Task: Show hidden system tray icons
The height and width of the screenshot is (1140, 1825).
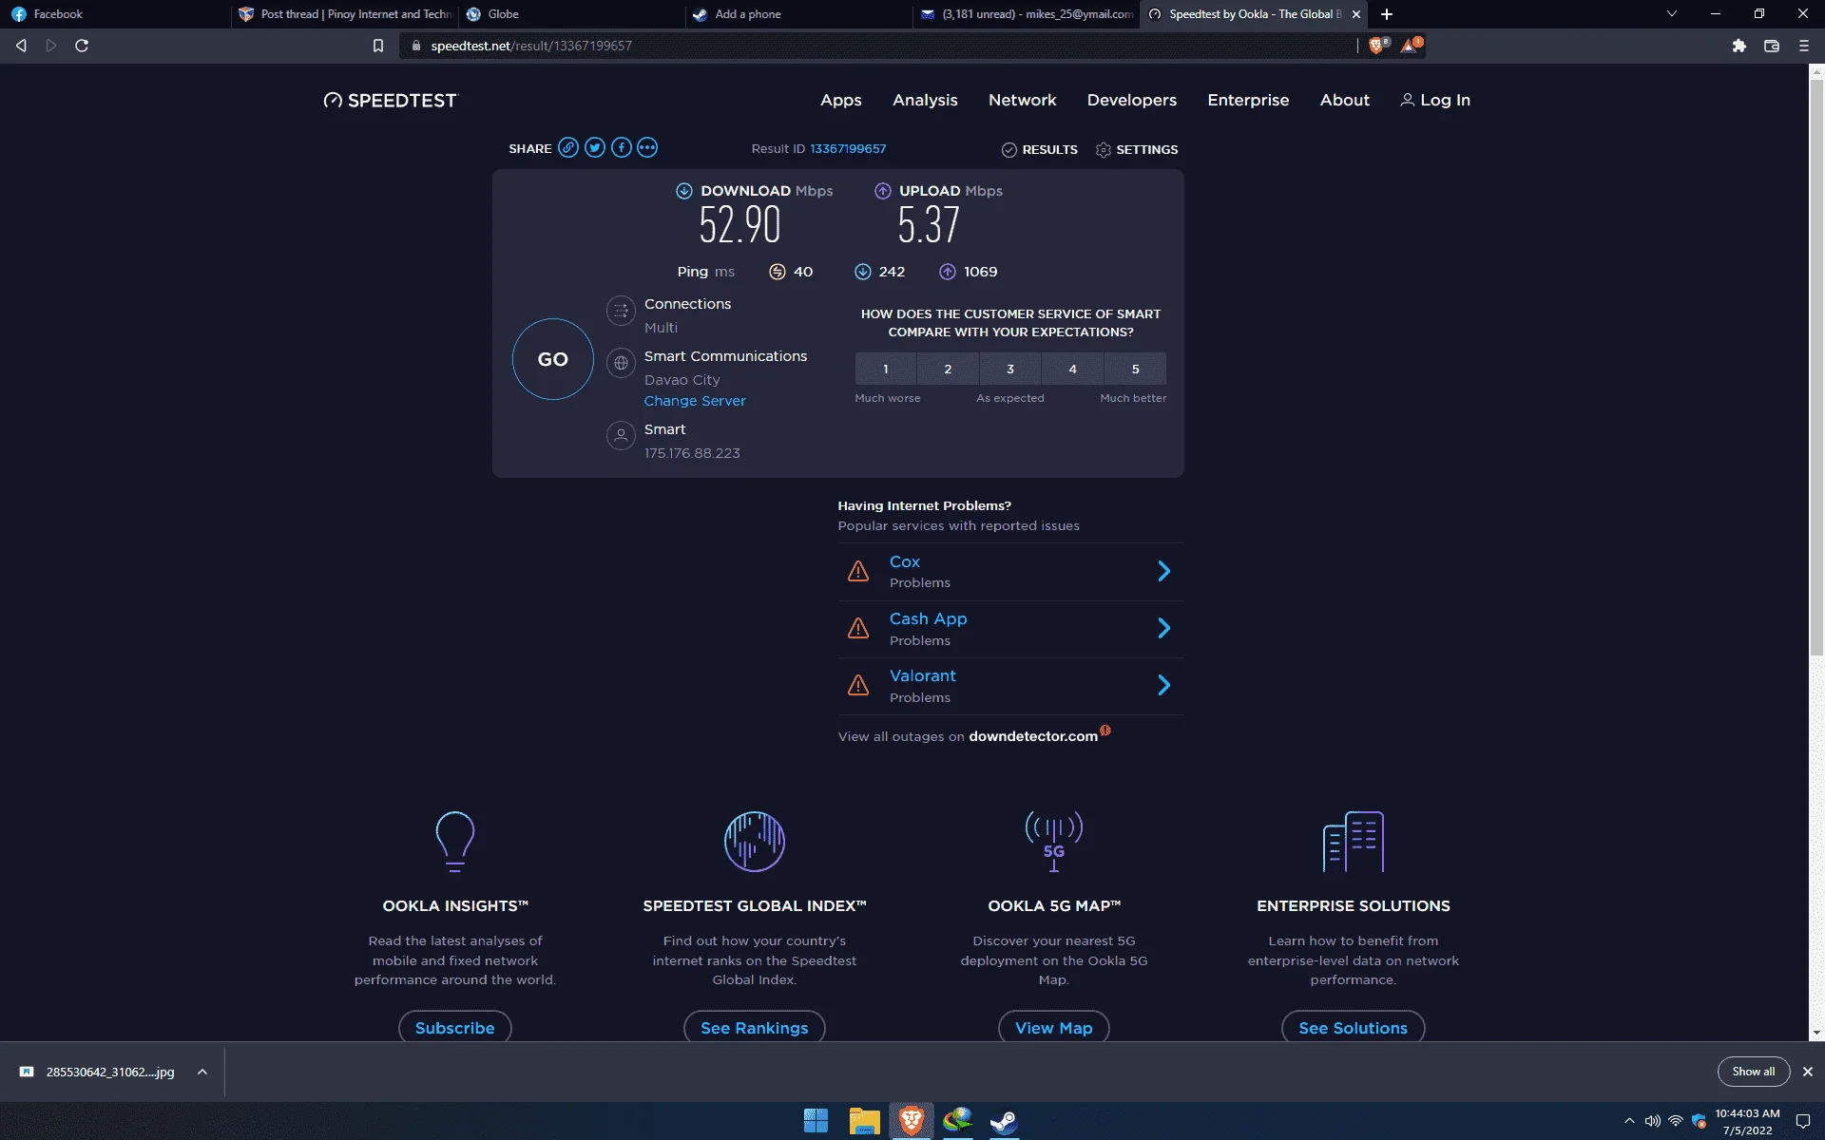Action: click(x=1629, y=1121)
